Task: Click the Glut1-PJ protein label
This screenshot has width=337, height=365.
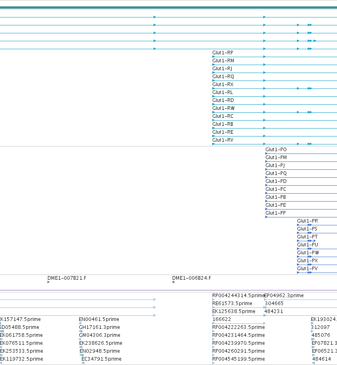Action: tap(275, 165)
